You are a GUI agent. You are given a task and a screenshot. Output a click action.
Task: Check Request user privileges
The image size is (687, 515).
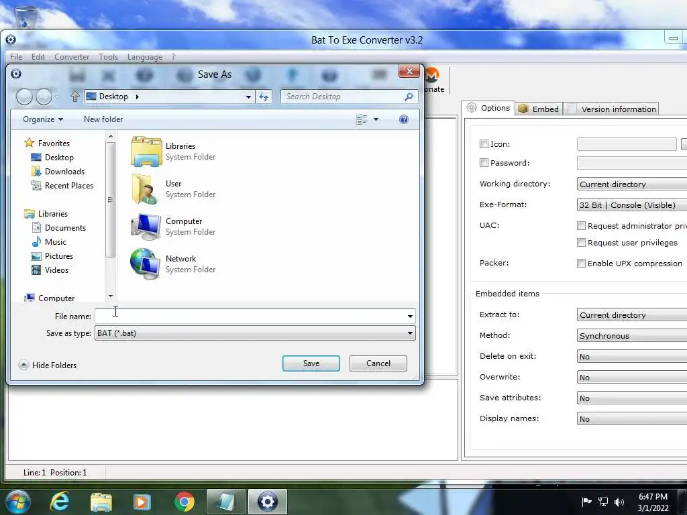coord(582,243)
